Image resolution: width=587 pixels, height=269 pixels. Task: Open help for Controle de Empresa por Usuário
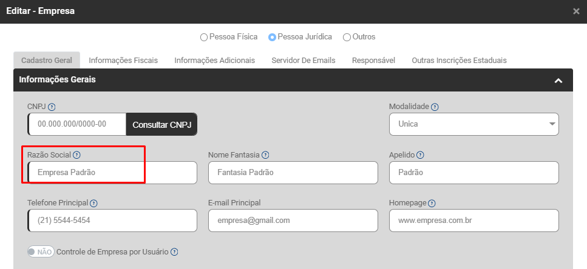(x=174, y=252)
